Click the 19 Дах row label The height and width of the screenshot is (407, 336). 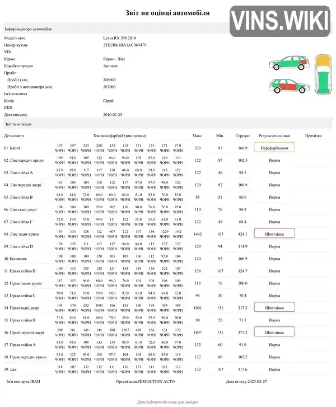click(x=11, y=369)
